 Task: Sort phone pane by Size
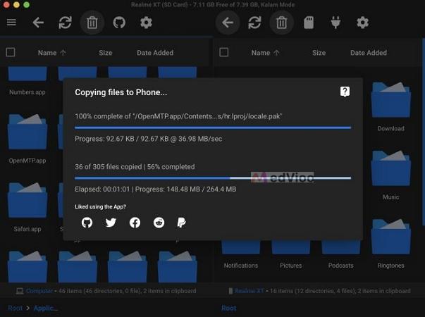[319, 53]
